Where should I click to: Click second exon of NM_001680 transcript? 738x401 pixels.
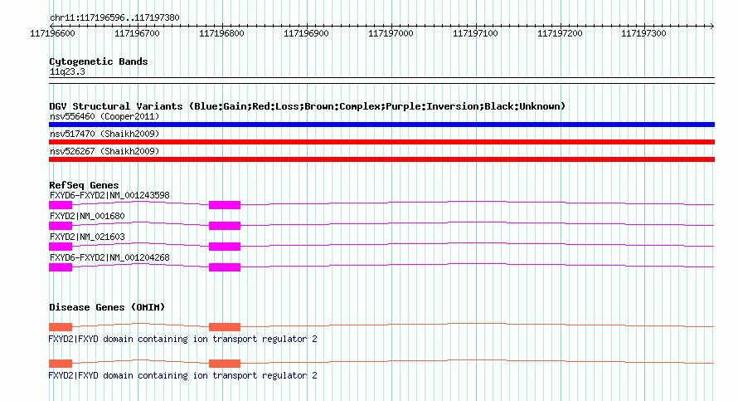225,226
